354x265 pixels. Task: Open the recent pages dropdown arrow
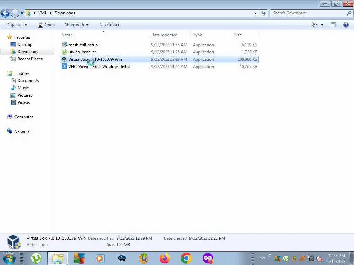tap(22, 13)
